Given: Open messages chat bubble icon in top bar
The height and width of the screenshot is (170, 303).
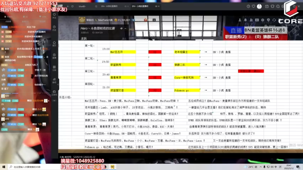Looking at the screenshot, I should pos(278,6).
